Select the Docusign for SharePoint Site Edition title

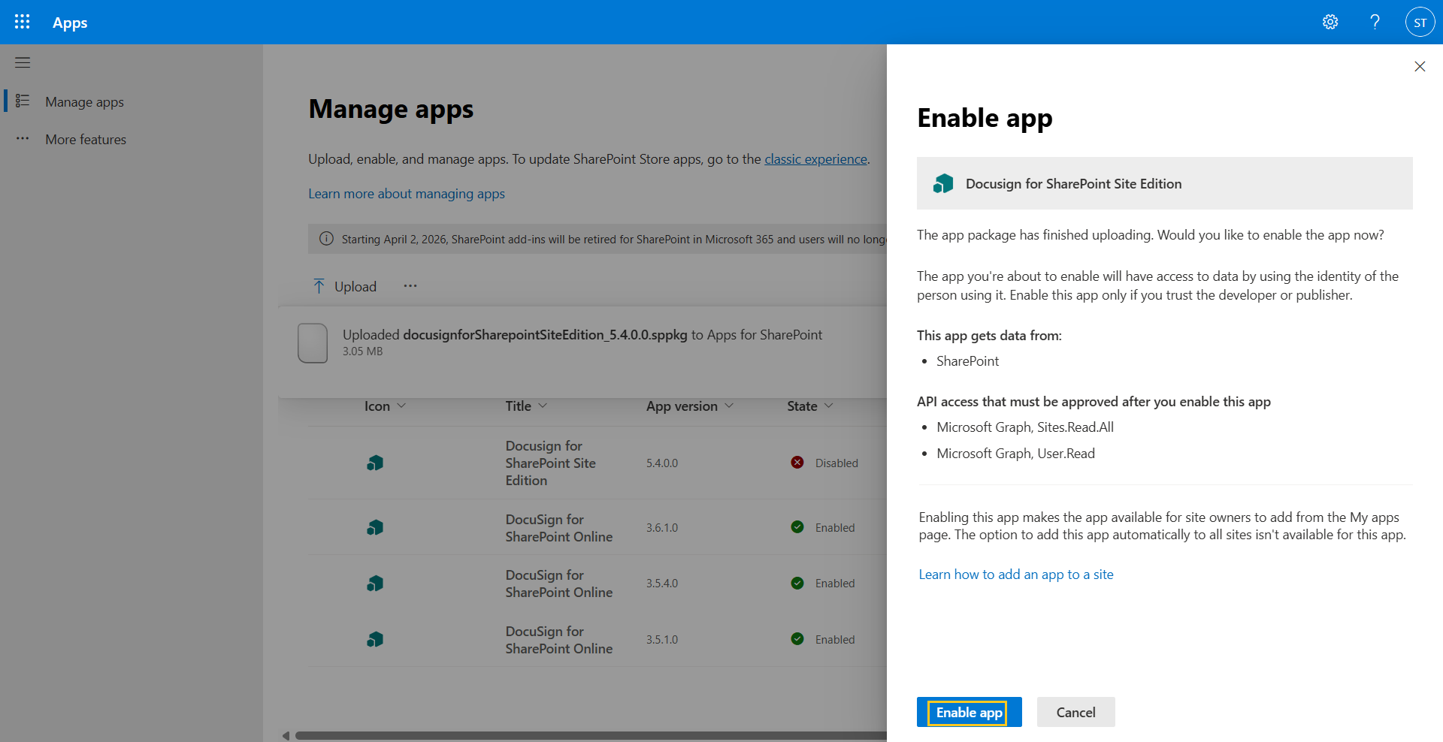point(551,463)
